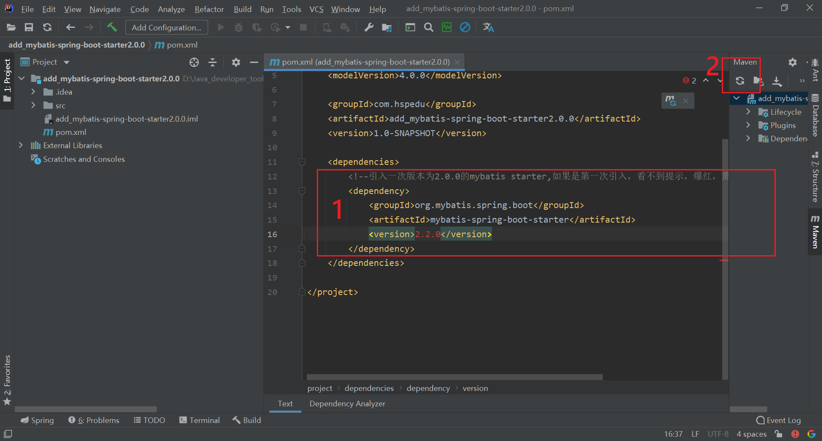Open the Navigate menu
The height and width of the screenshot is (441, 822).
coord(105,9)
